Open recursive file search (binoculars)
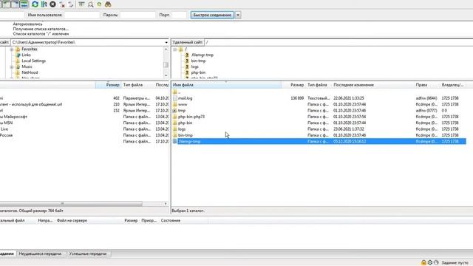 point(108,4)
